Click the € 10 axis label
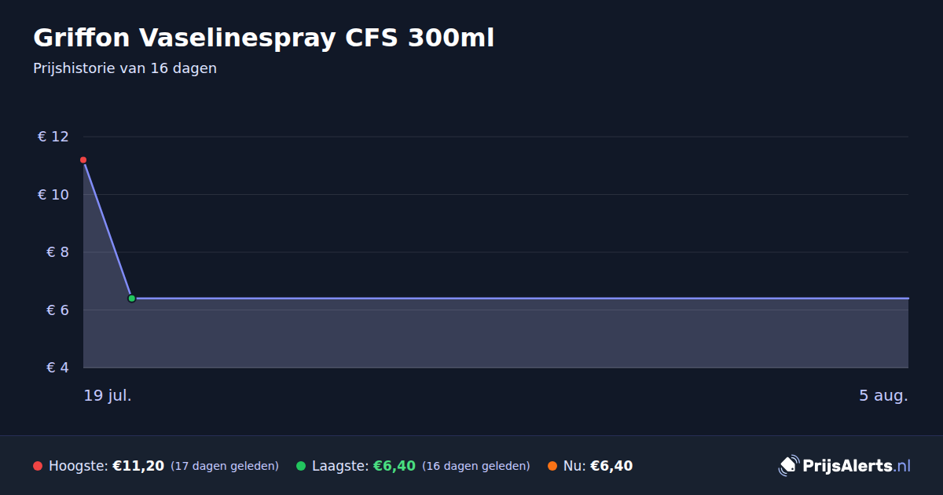The image size is (943, 495). click(x=53, y=194)
